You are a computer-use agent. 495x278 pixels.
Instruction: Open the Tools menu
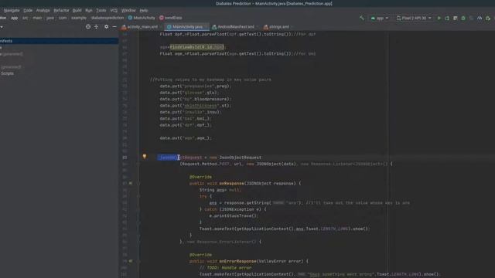coord(101,10)
